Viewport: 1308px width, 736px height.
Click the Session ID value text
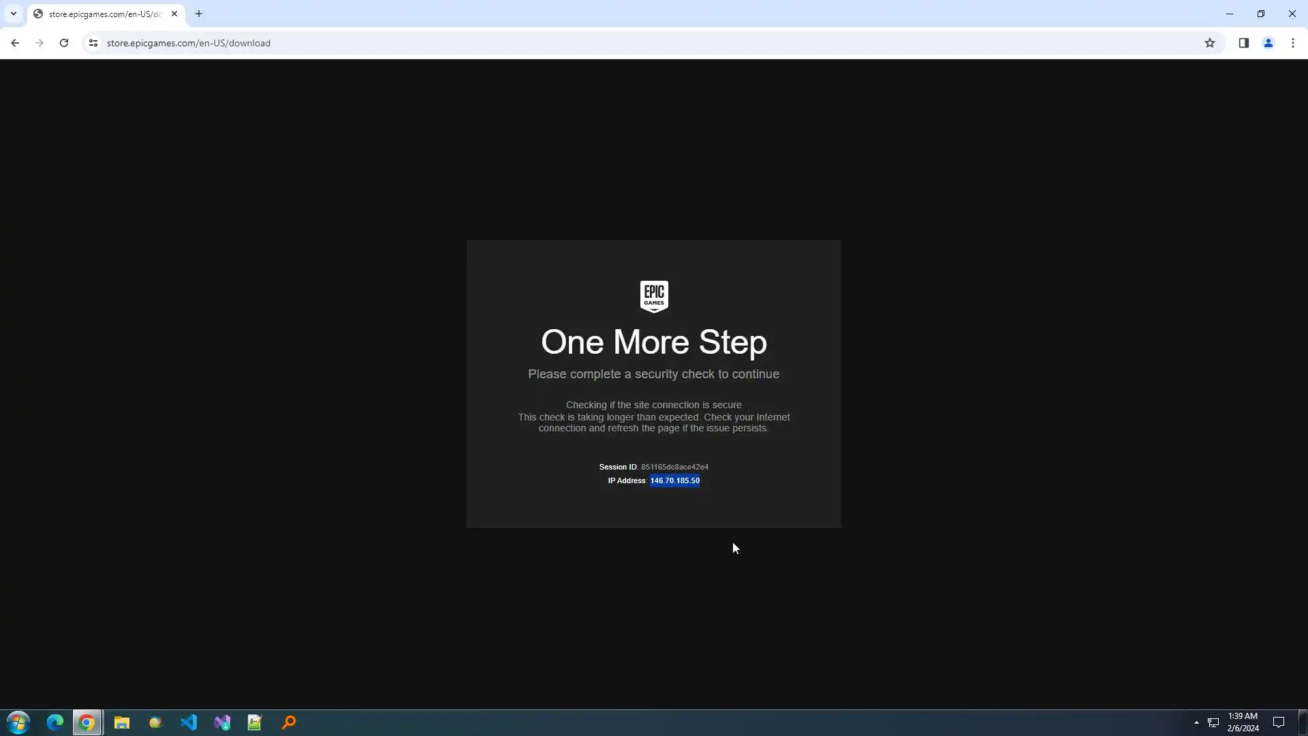[674, 467]
